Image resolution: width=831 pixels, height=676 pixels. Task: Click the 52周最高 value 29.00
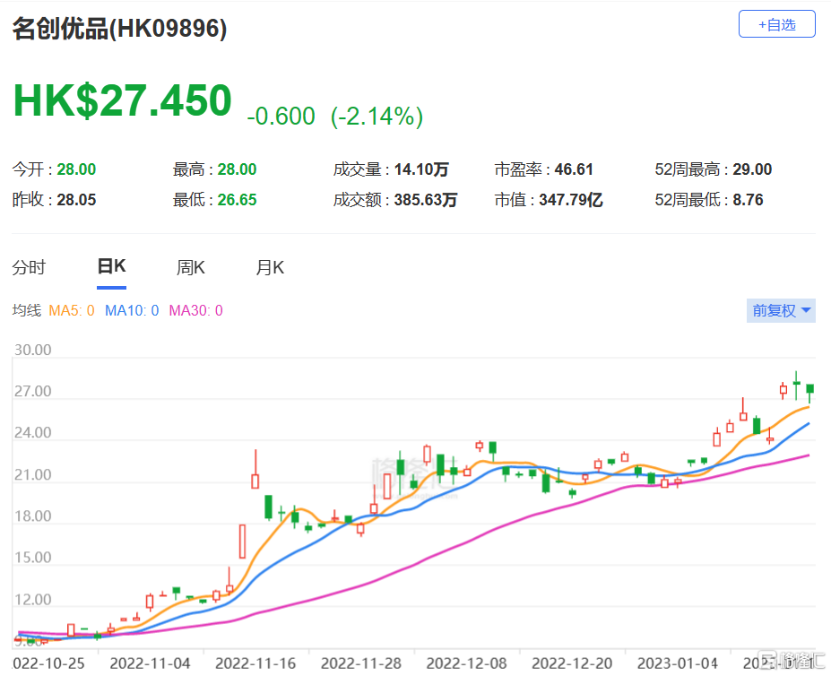click(x=751, y=169)
